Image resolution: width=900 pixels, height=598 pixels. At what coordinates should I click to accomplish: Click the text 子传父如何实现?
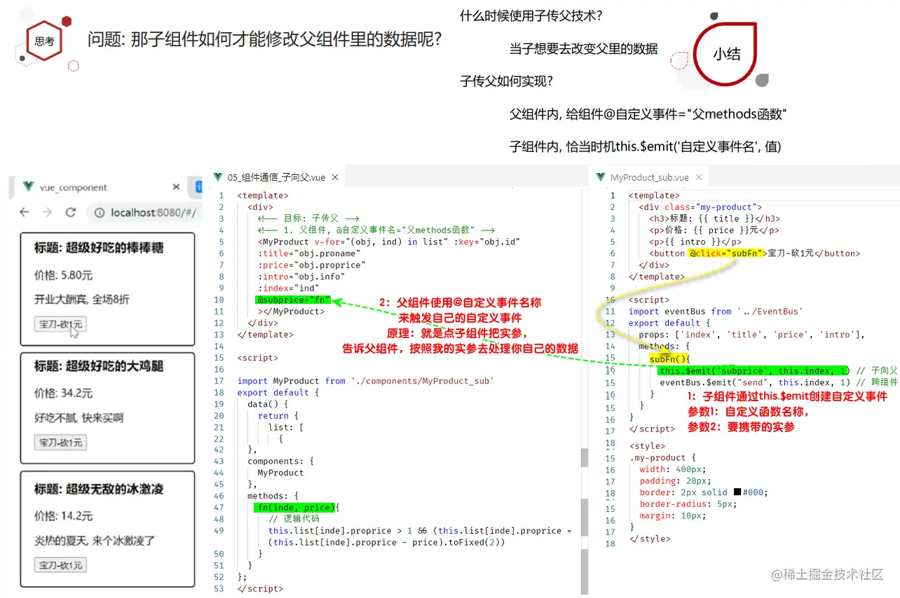point(507,81)
